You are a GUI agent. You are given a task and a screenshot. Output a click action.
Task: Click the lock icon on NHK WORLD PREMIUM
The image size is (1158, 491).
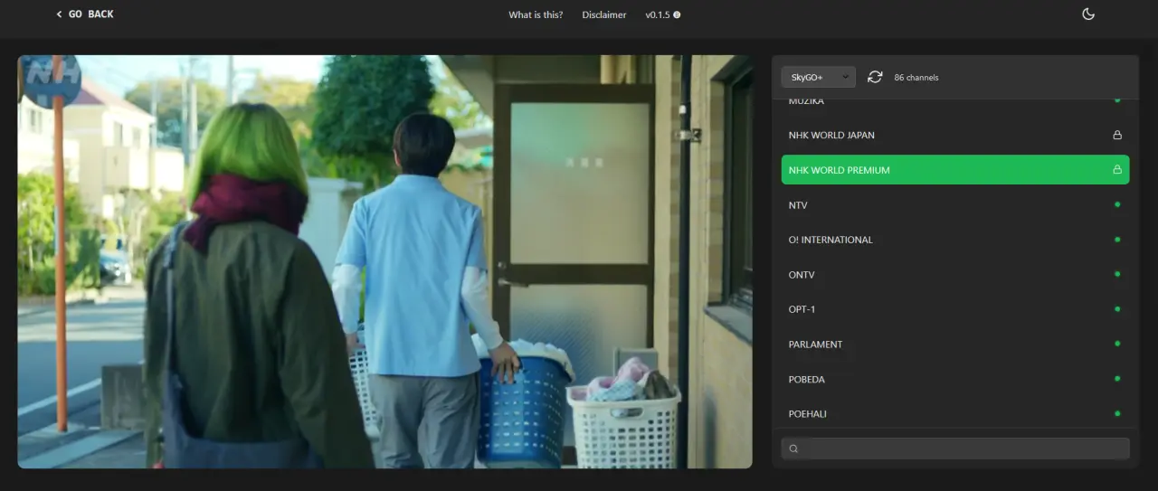point(1117,170)
